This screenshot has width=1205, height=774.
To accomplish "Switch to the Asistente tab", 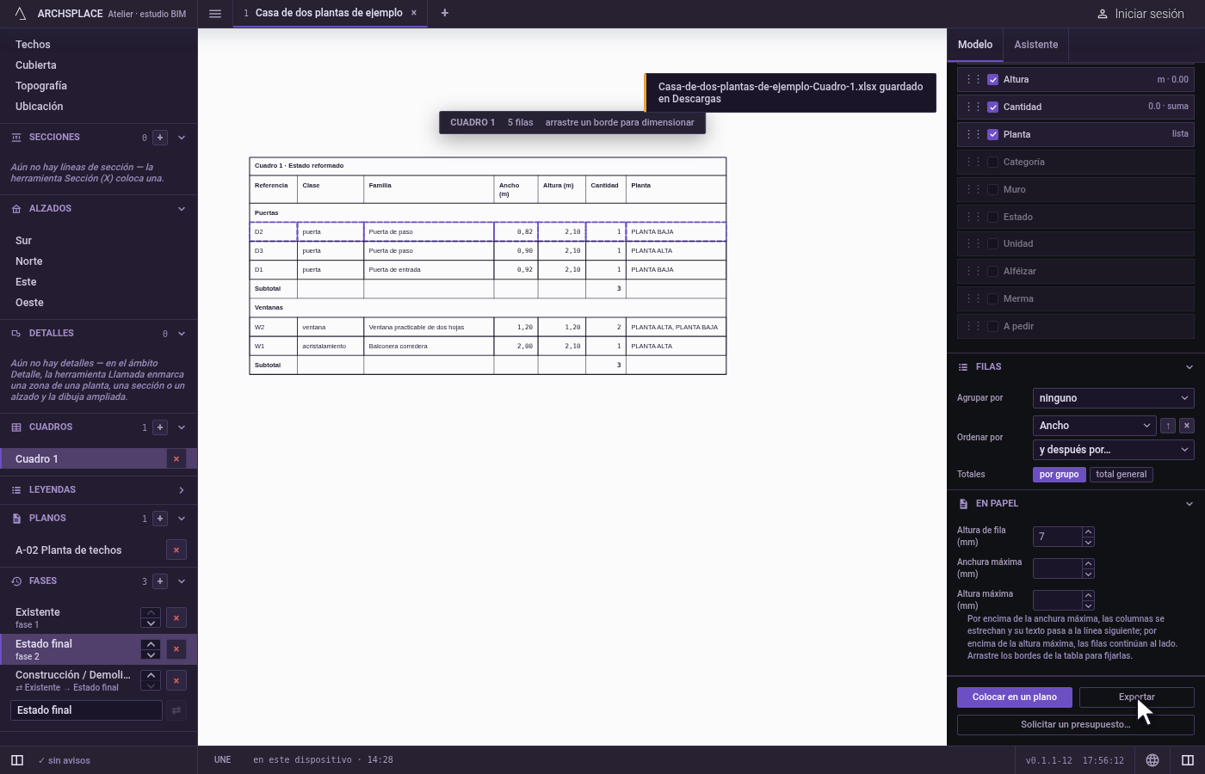I will 1035,45.
